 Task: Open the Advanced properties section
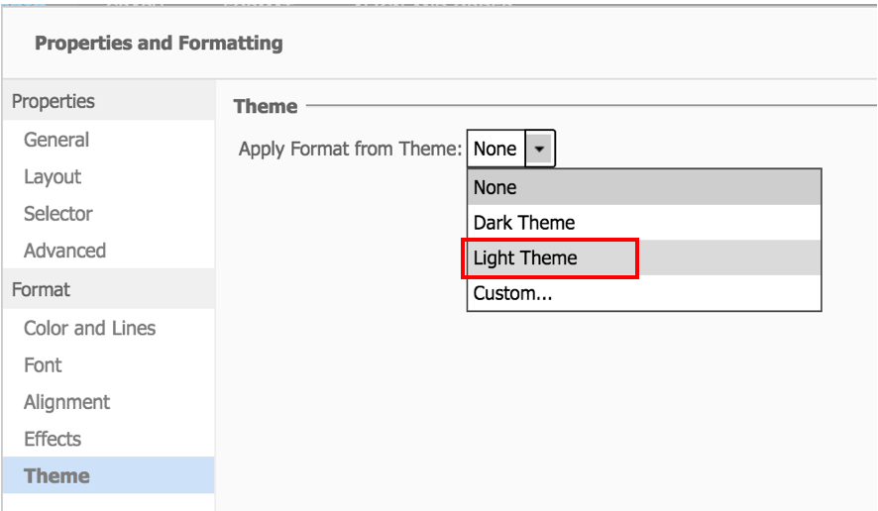pos(64,251)
